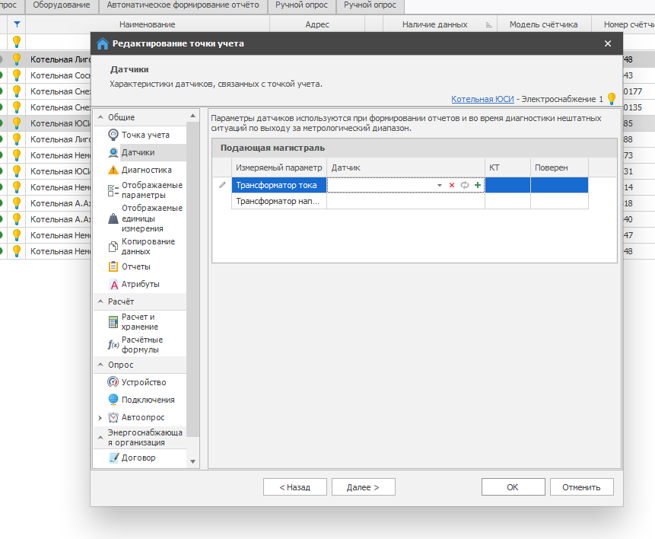
Task: Open Отображаемые параметры checklist icon
Action: tap(113, 190)
